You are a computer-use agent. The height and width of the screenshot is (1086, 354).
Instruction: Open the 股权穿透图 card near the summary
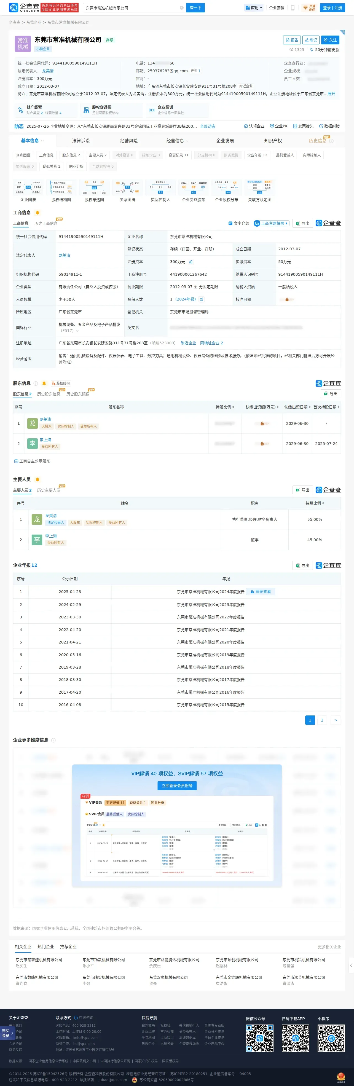112,110
